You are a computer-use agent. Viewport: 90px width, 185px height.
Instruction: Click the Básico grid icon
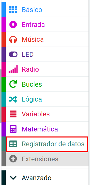point(13,10)
